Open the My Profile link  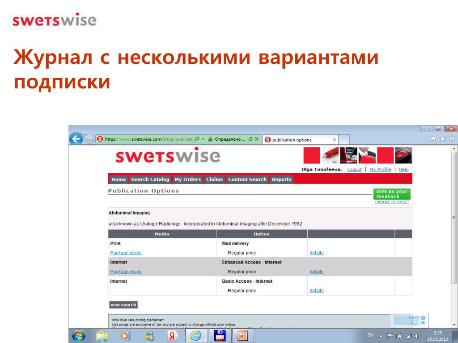pos(380,169)
